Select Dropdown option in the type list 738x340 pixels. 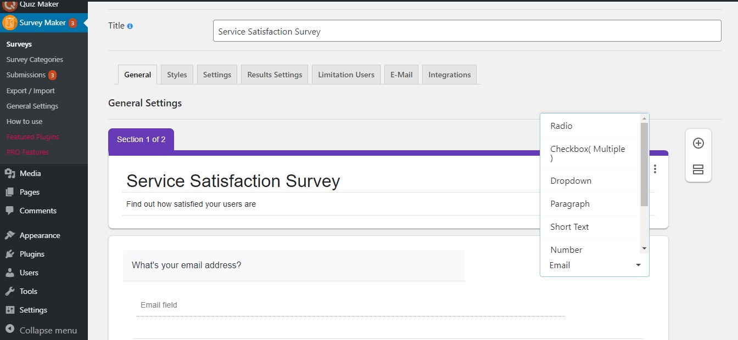571,181
